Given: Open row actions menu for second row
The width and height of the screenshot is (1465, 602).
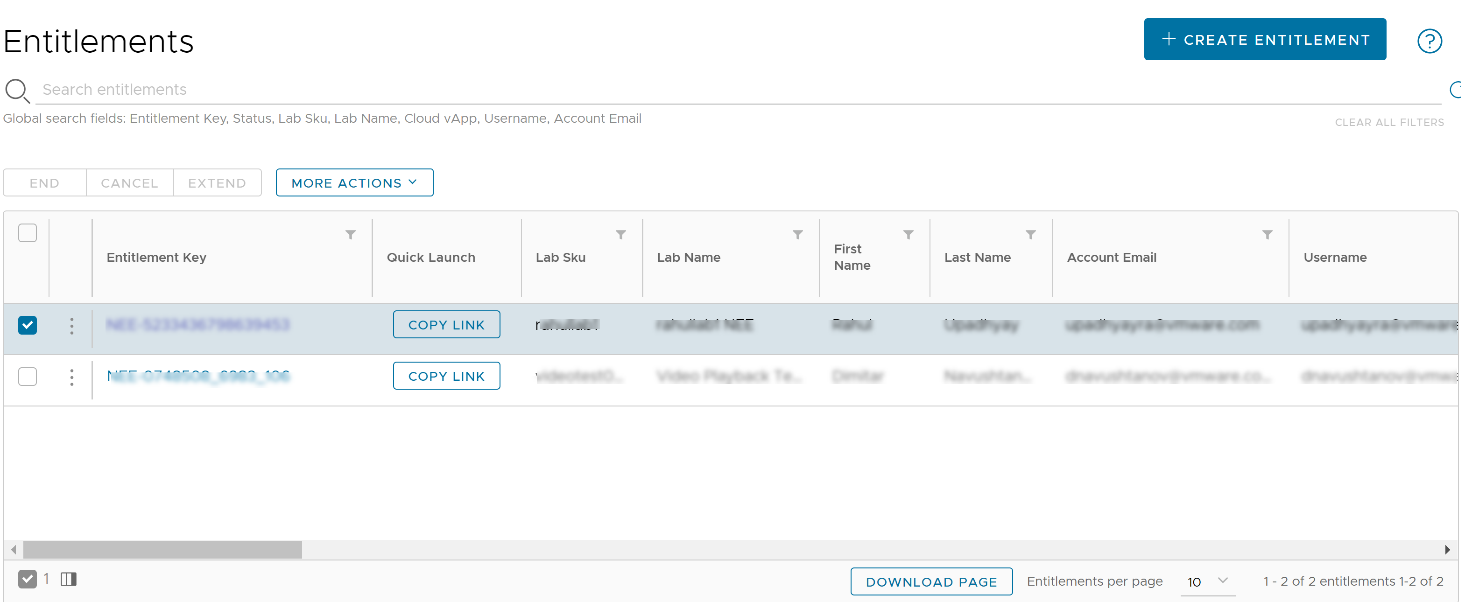Looking at the screenshot, I should click(71, 377).
